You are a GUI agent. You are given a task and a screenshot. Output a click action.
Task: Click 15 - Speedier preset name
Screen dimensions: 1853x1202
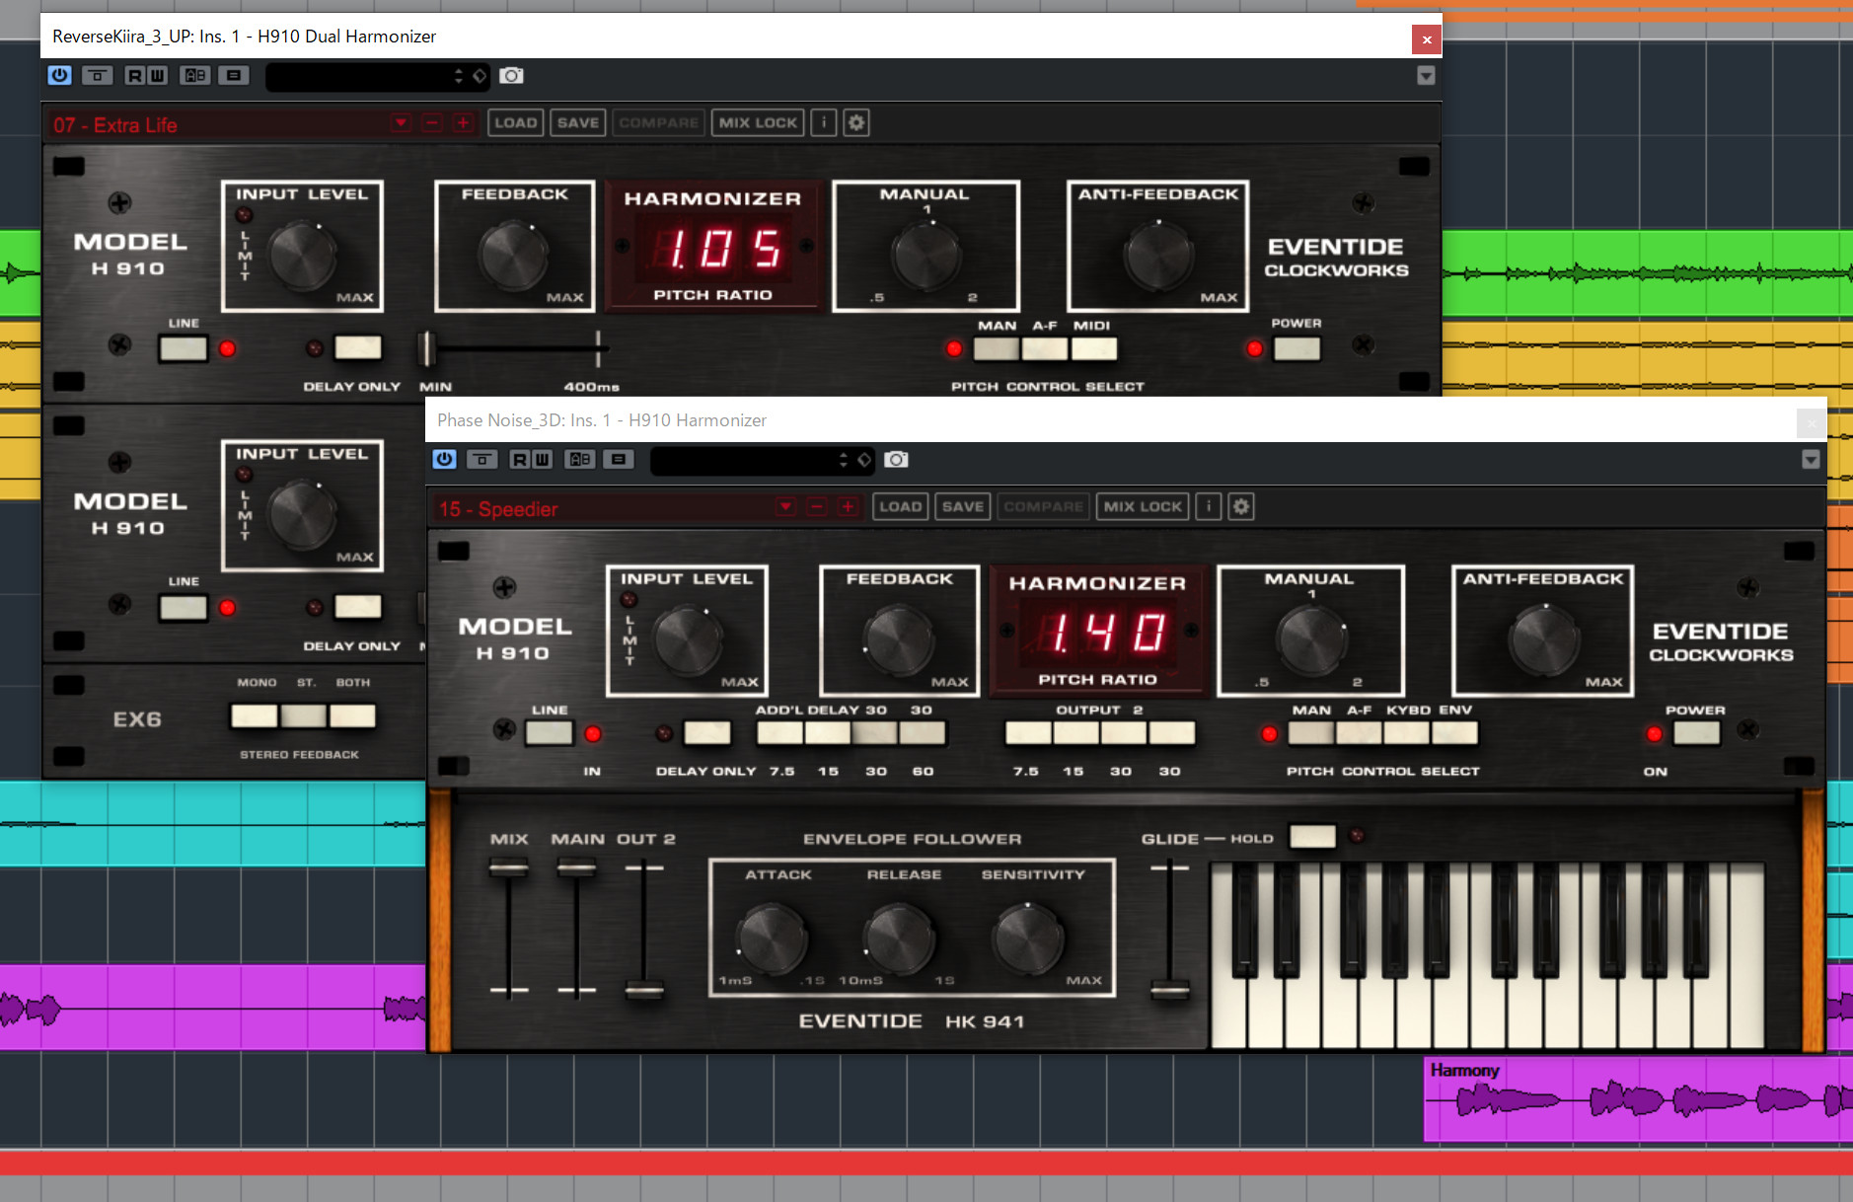click(498, 509)
